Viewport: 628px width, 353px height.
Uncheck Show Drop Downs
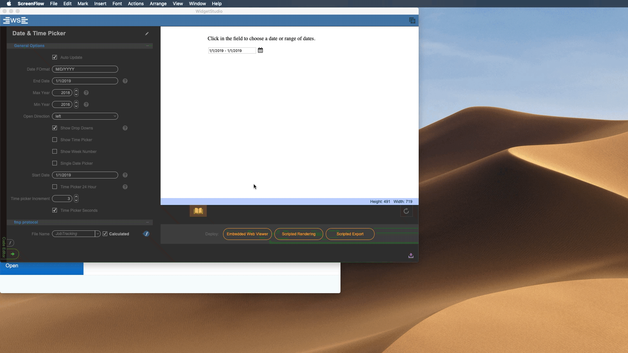[x=55, y=128]
